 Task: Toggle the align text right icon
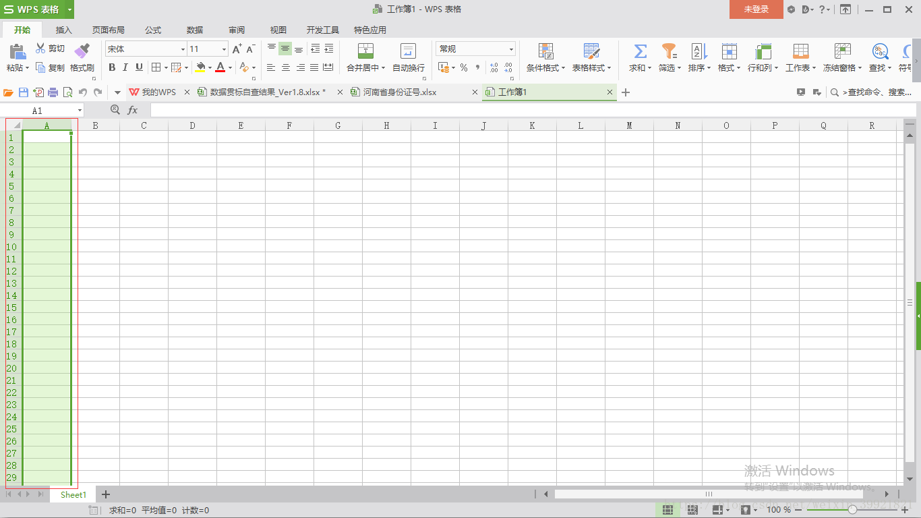300,67
